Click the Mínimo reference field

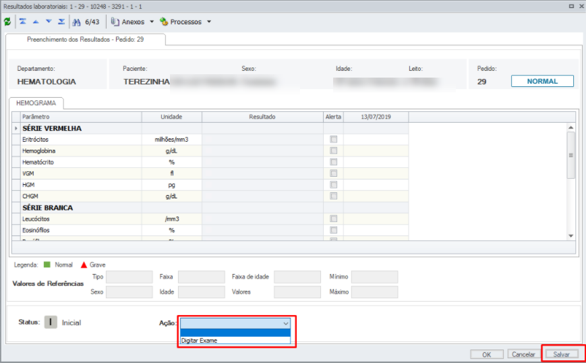click(x=374, y=277)
